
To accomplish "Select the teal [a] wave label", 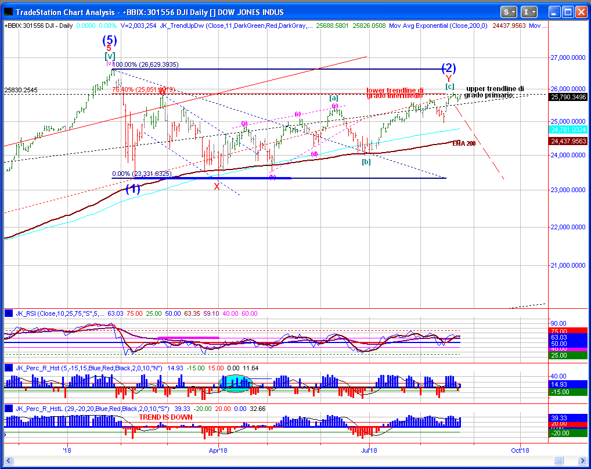I will 334,98.
